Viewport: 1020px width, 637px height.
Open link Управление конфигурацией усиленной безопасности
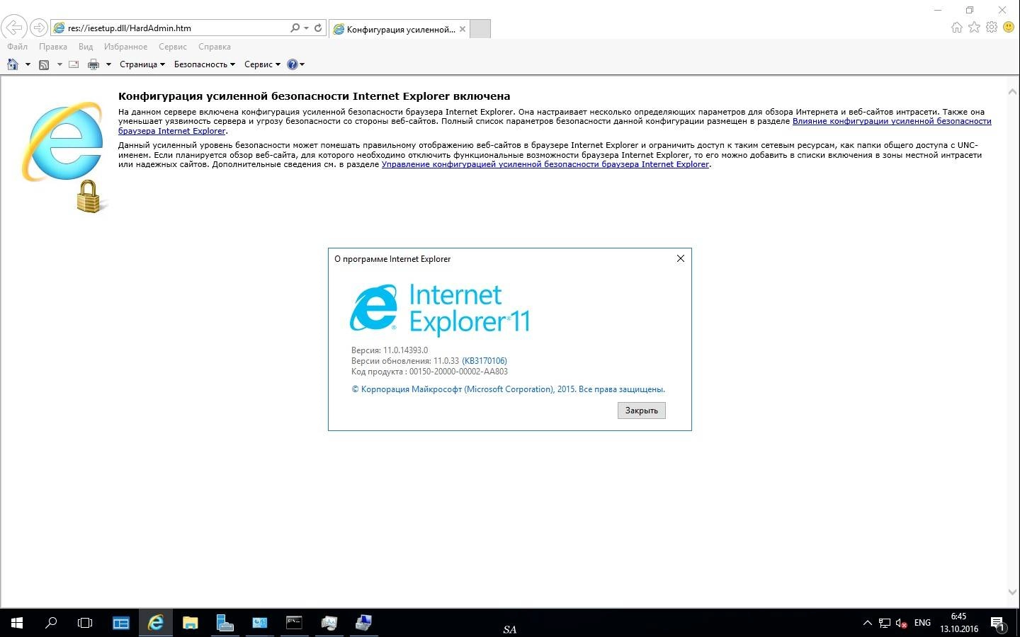point(545,164)
